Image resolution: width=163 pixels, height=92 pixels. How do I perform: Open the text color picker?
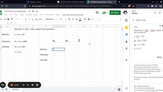(x=80, y=19)
